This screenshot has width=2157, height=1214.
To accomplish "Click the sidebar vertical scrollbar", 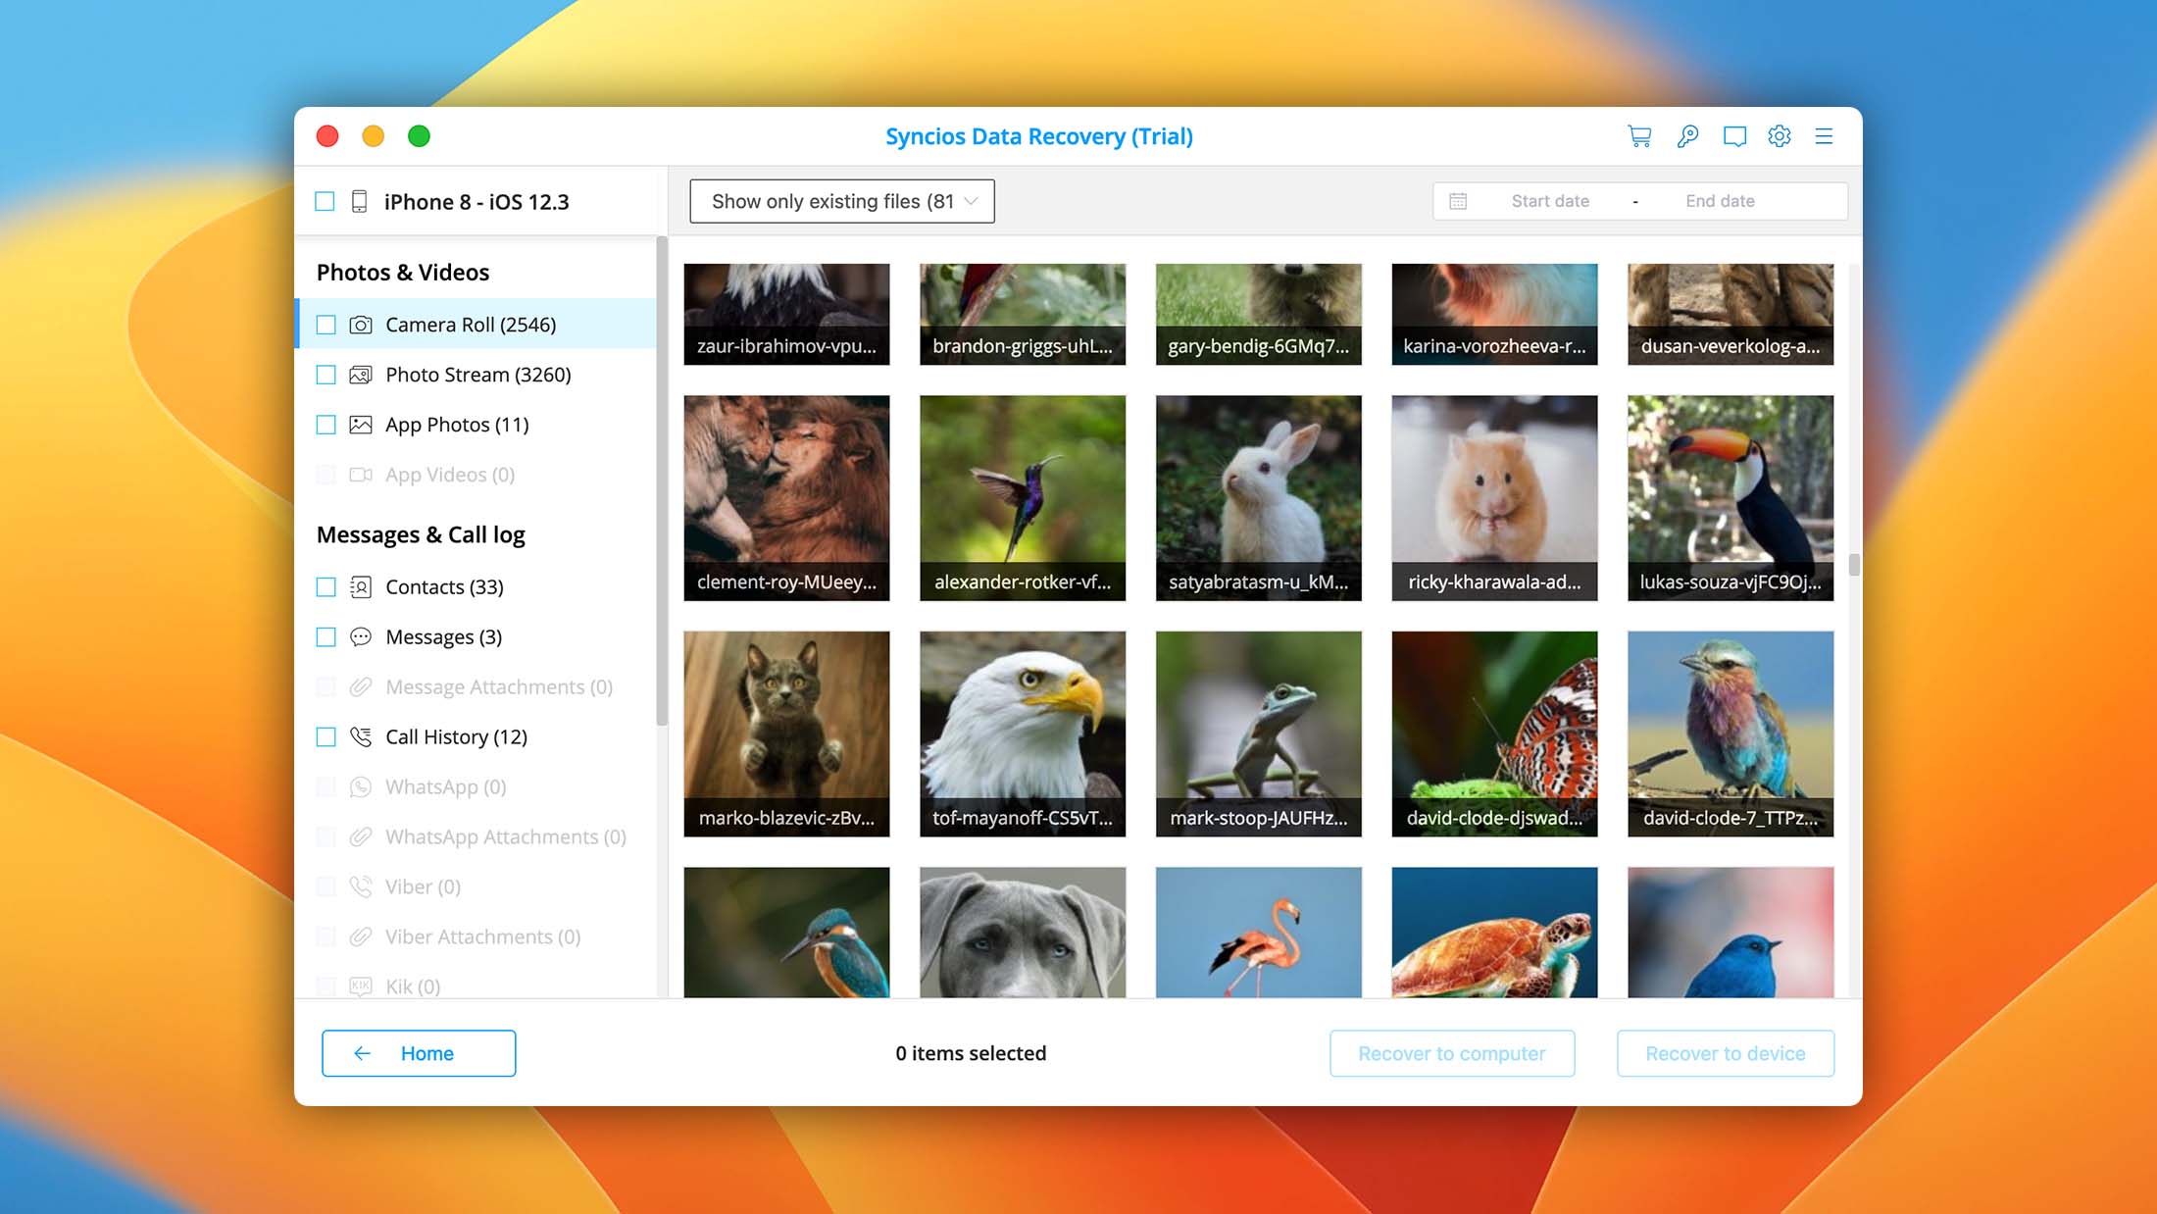I will (x=662, y=481).
